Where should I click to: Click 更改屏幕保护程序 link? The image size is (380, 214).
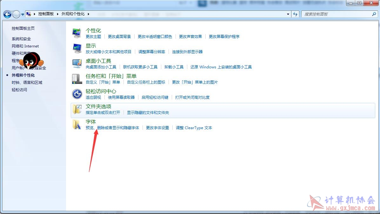[224, 37]
